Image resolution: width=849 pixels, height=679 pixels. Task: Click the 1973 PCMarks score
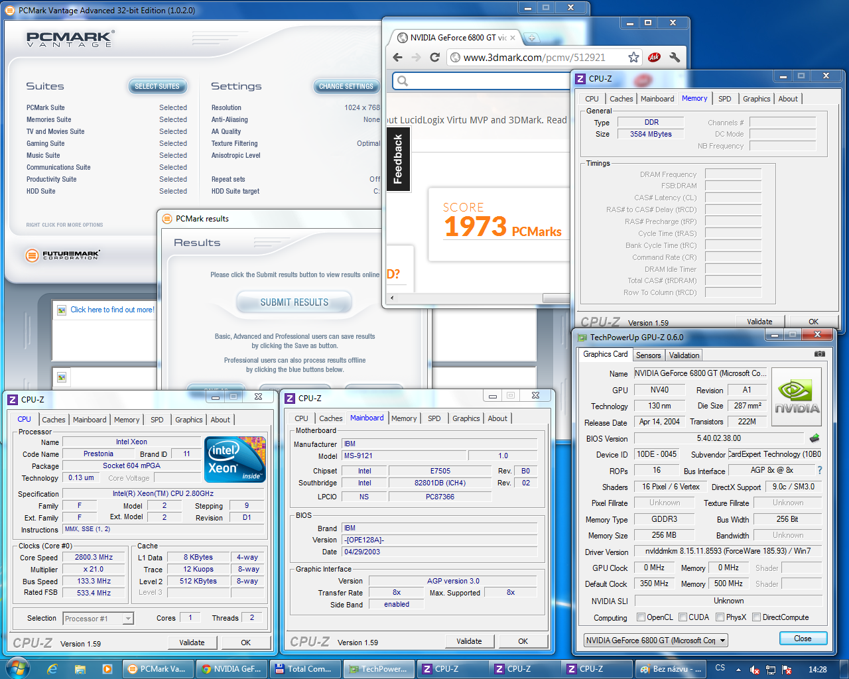coord(503,227)
